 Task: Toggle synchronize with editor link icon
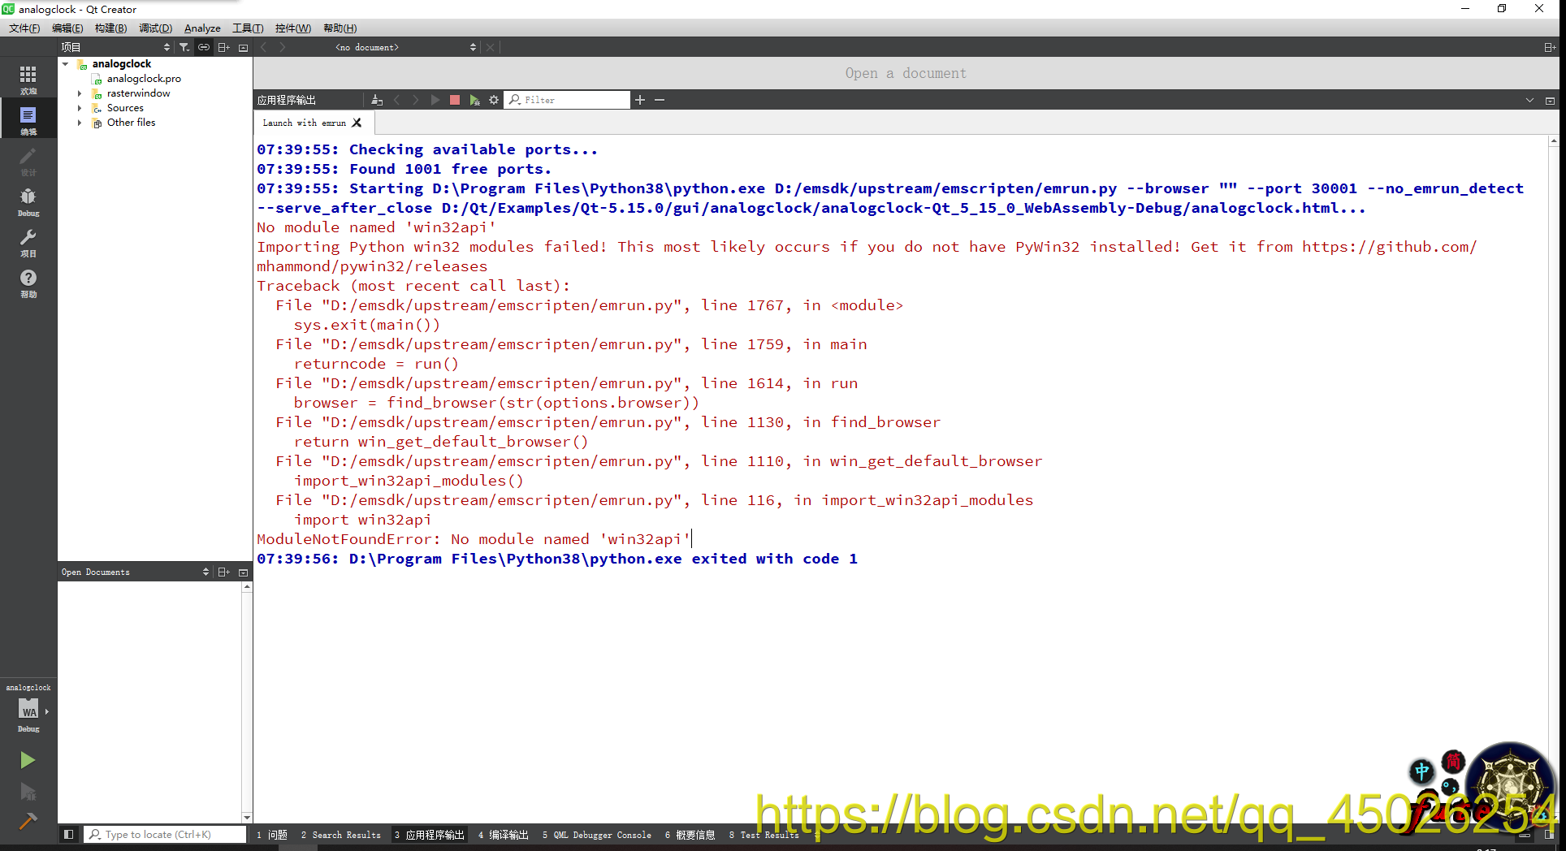click(x=203, y=46)
